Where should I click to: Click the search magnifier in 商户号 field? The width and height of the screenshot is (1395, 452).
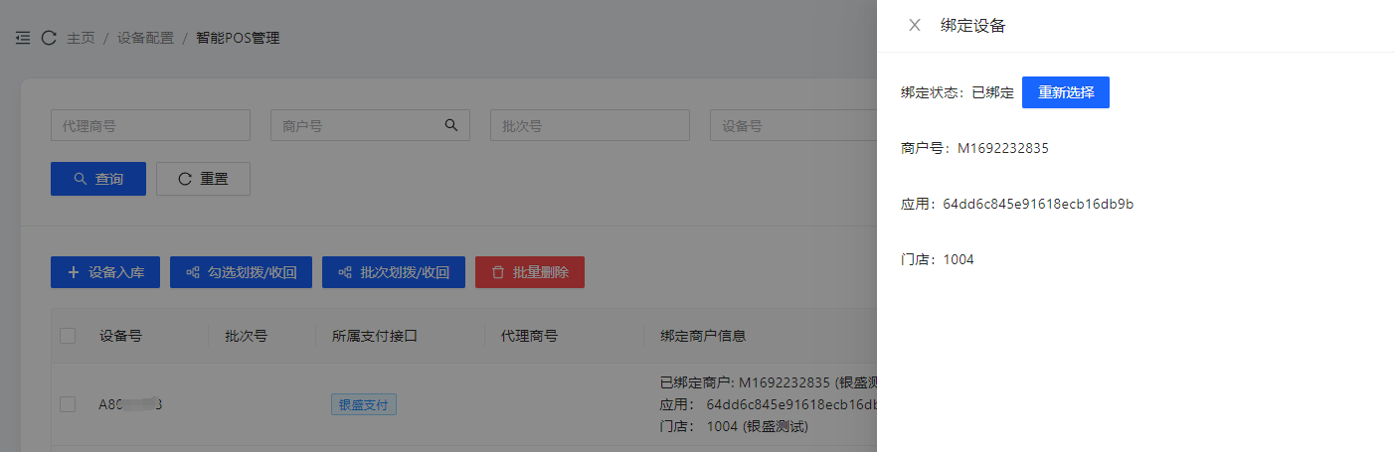(x=450, y=125)
